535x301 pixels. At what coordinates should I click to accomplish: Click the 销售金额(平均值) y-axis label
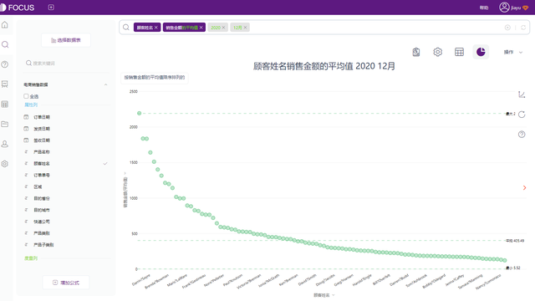pyautogui.click(x=125, y=192)
